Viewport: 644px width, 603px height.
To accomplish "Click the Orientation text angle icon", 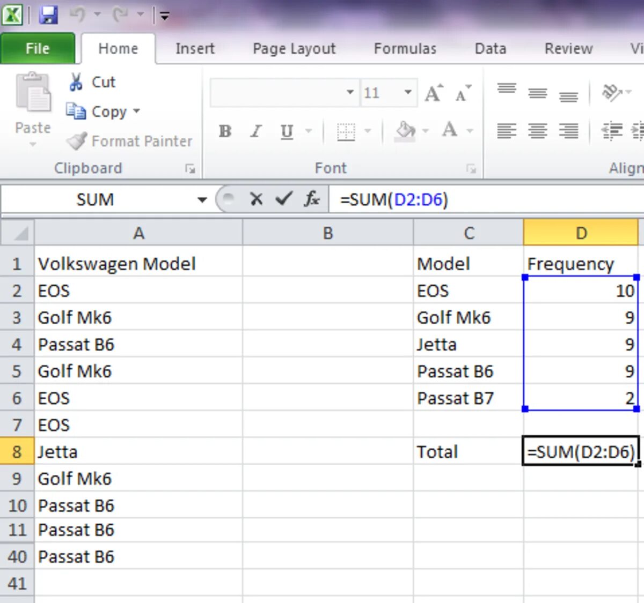I will (x=612, y=93).
